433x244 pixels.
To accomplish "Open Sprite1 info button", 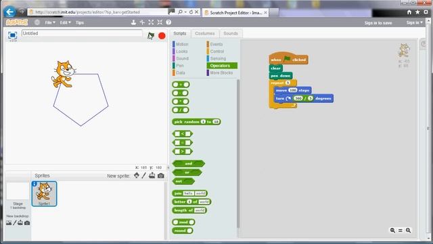I will (35, 184).
